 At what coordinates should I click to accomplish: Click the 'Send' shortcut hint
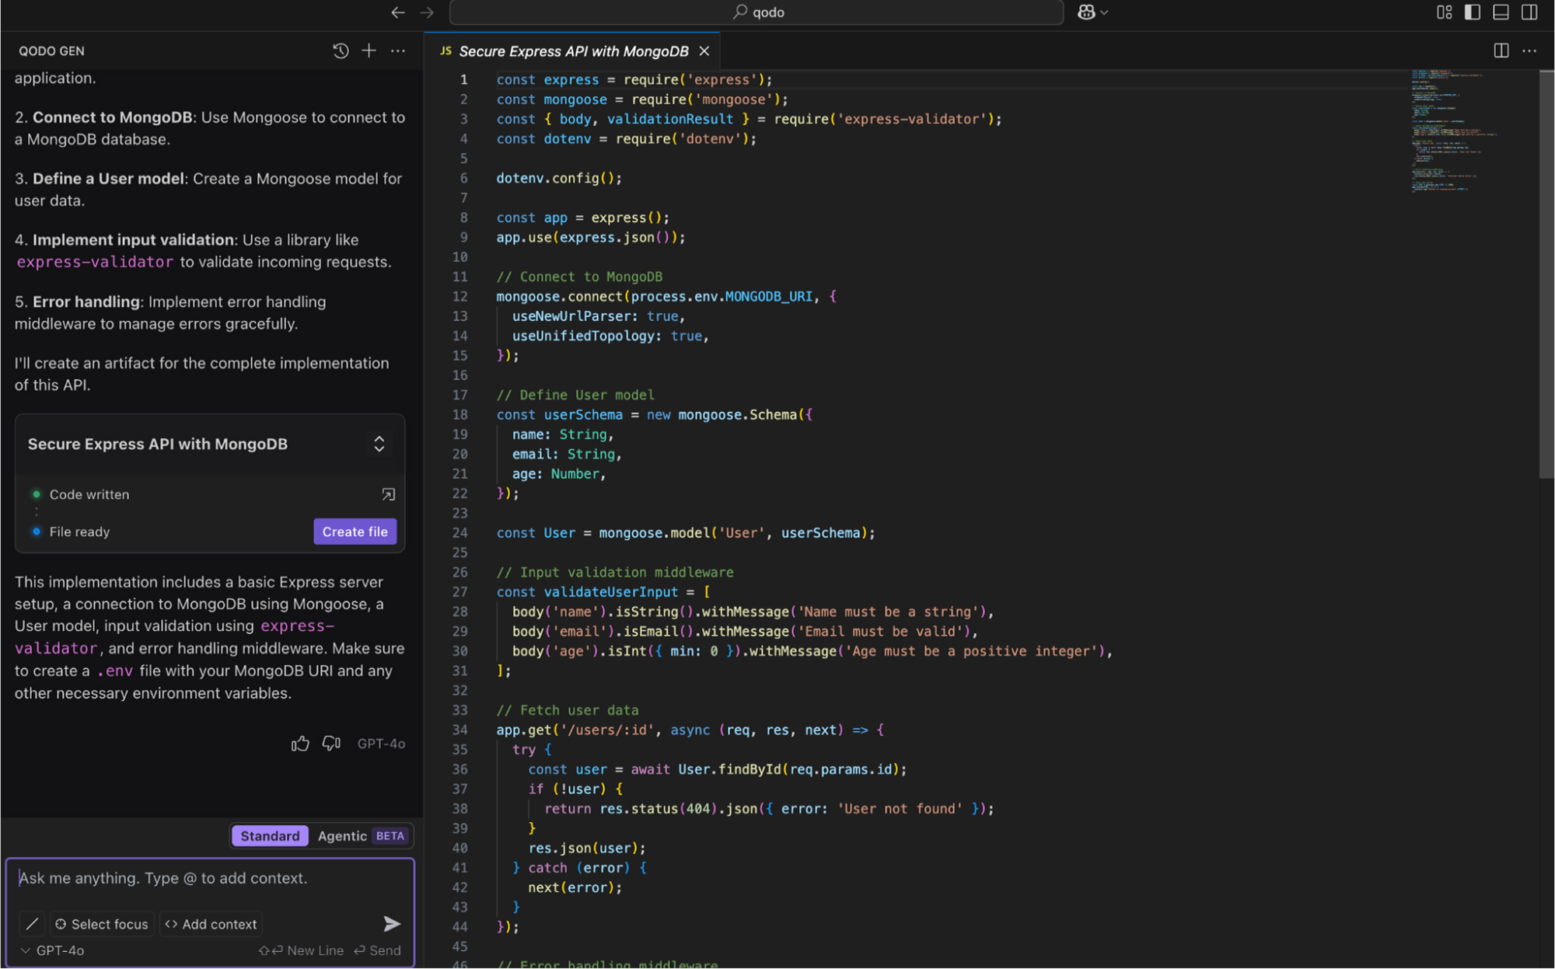tap(378, 950)
